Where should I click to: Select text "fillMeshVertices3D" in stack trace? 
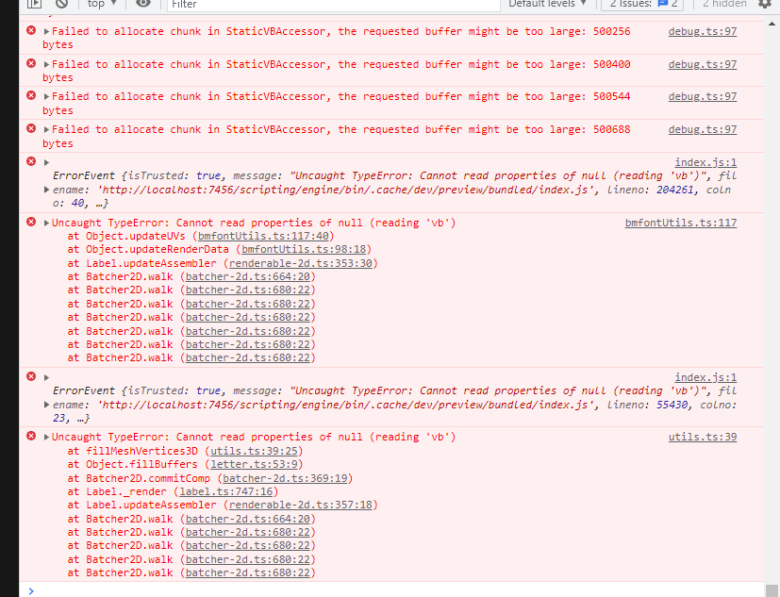[141, 451]
